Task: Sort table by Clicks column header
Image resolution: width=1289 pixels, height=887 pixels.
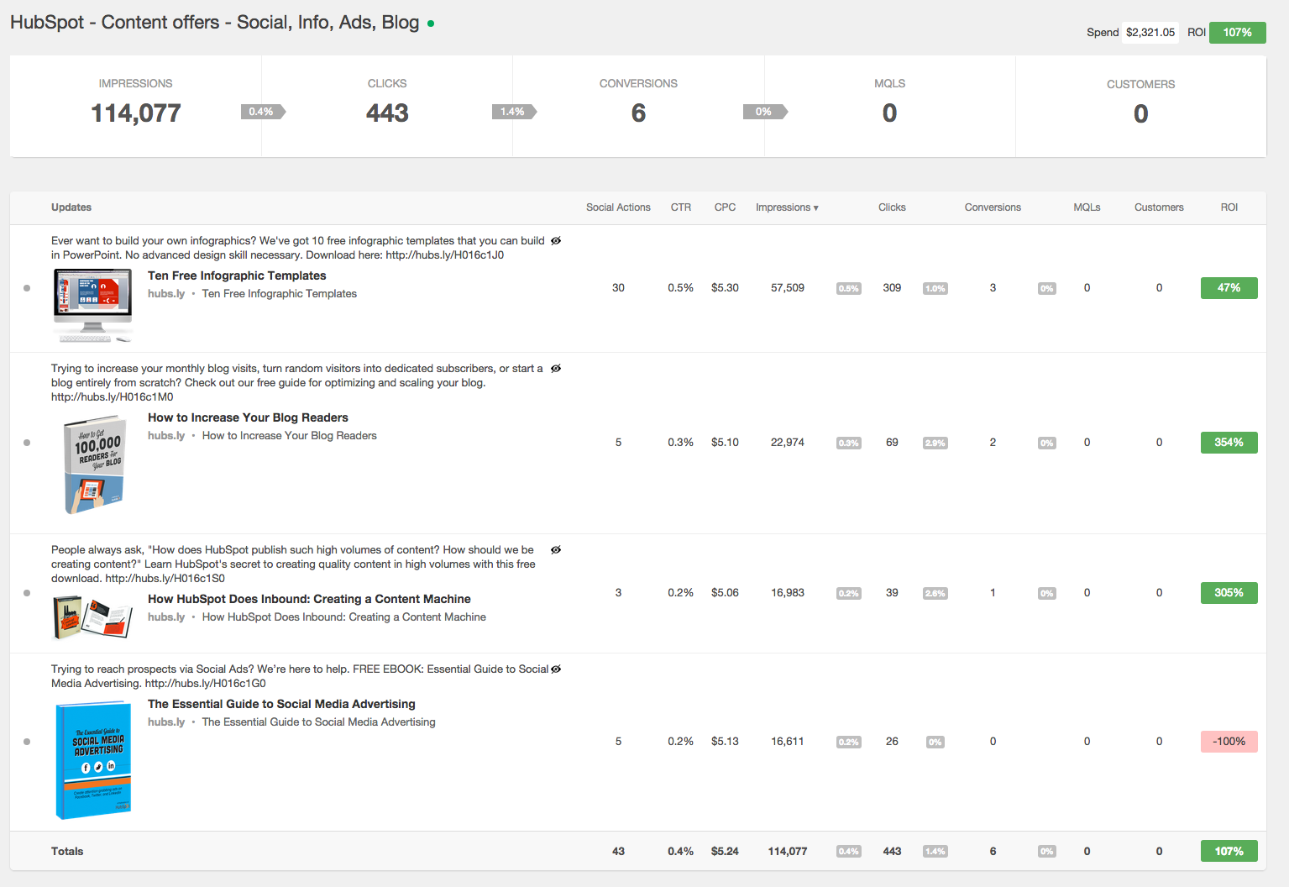Action: (892, 207)
